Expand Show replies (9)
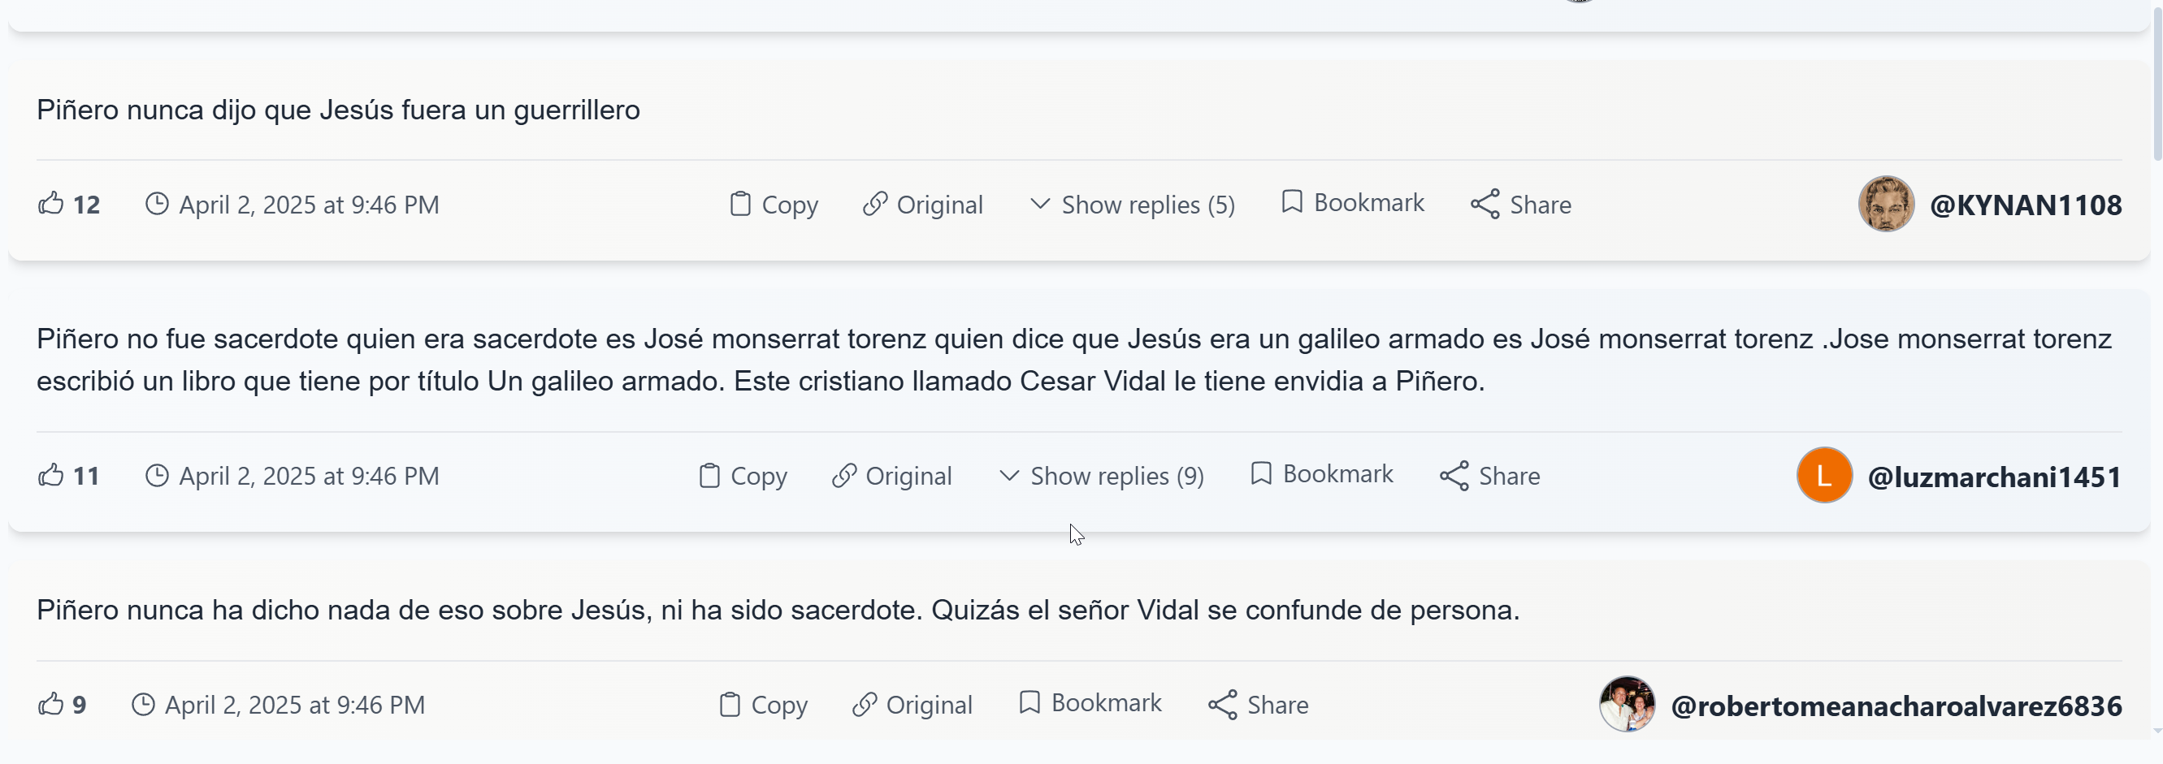Viewport: 2163px width, 764px height. (x=1101, y=476)
